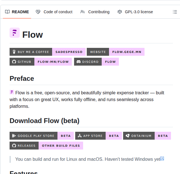Click the octocat icon in RELEASES badge
This screenshot has width=180, height=174.
tap(14, 146)
